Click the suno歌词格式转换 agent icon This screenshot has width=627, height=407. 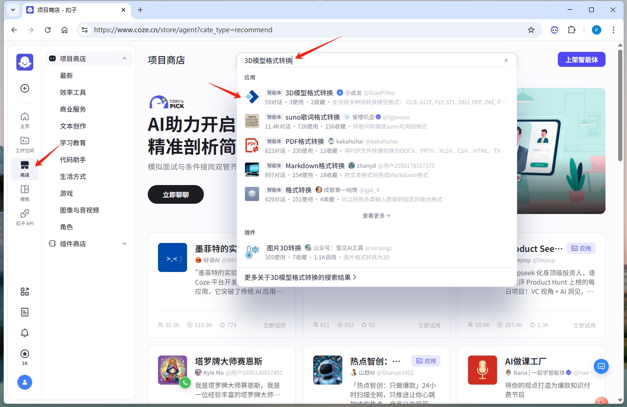point(252,121)
